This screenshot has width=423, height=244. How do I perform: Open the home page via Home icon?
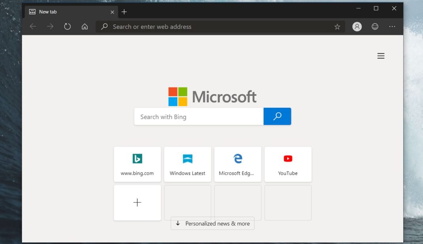(x=84, y=27)
